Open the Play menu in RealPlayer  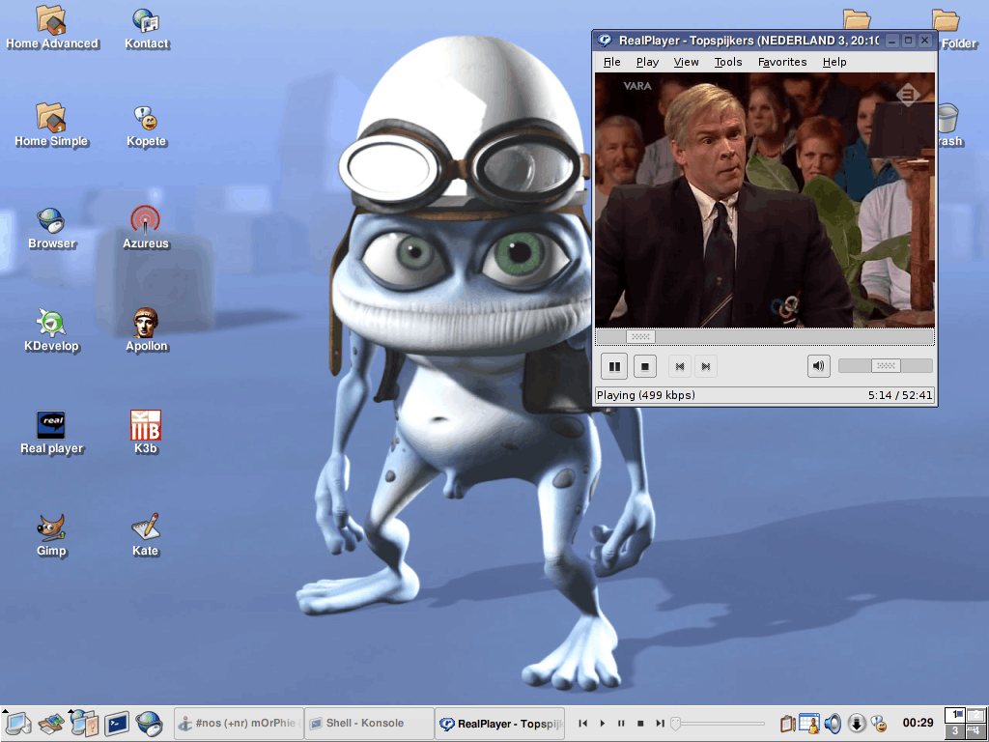click(x=647, y=62)
